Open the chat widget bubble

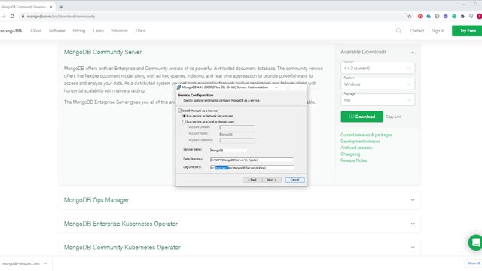[475, 242]
